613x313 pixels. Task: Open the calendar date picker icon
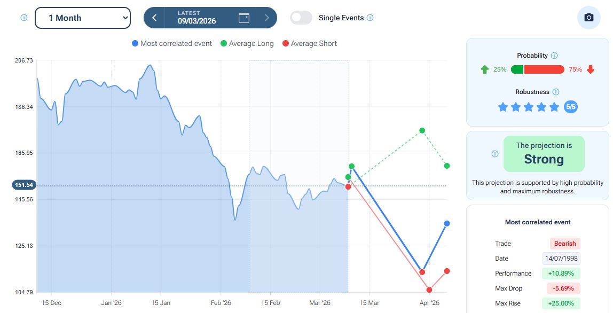244,18
